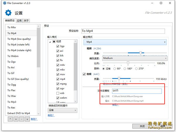Remove preset with the - button
The image size is (176, 132).
click(x=21, y=119)
